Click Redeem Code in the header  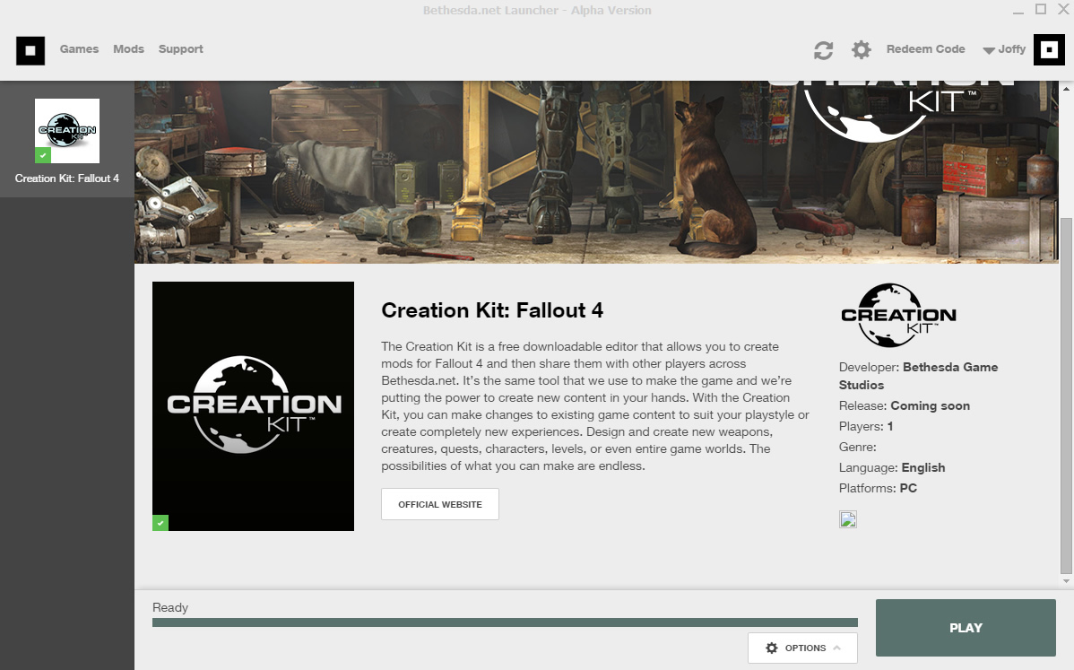pos(925,49)
